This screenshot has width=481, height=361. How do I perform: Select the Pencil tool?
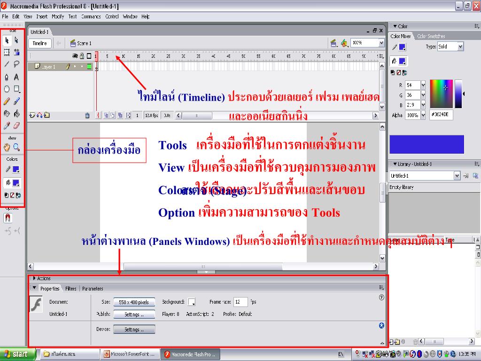pos(7,102)
